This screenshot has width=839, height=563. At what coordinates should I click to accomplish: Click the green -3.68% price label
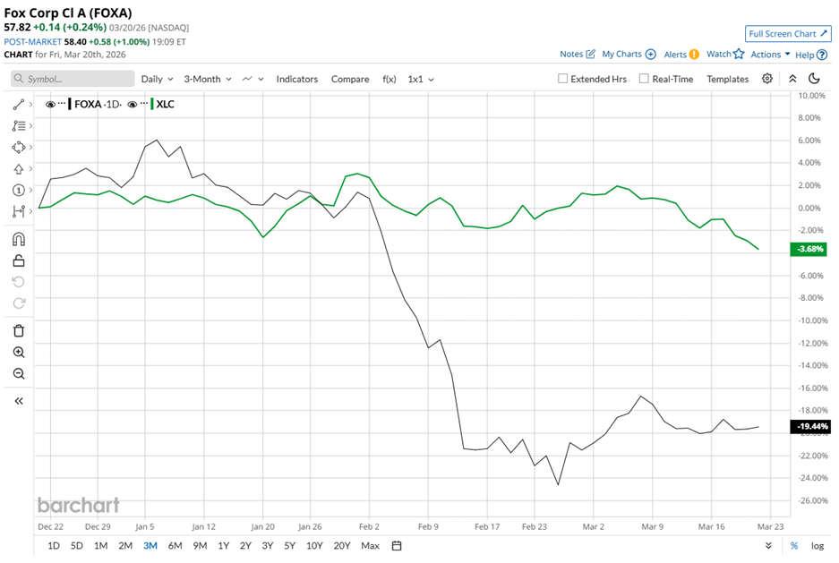click(809, 249)
